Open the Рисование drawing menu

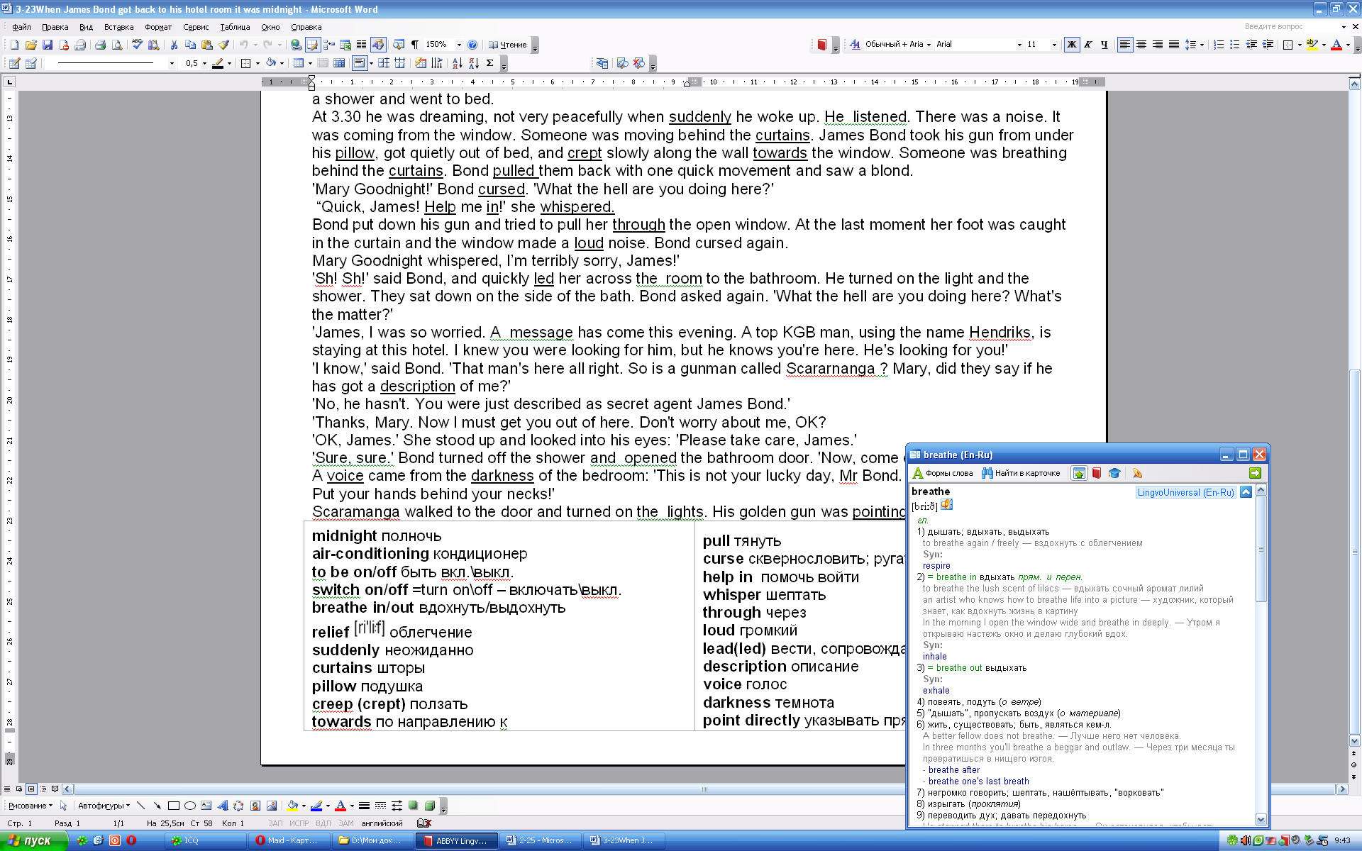click(30, 806)
